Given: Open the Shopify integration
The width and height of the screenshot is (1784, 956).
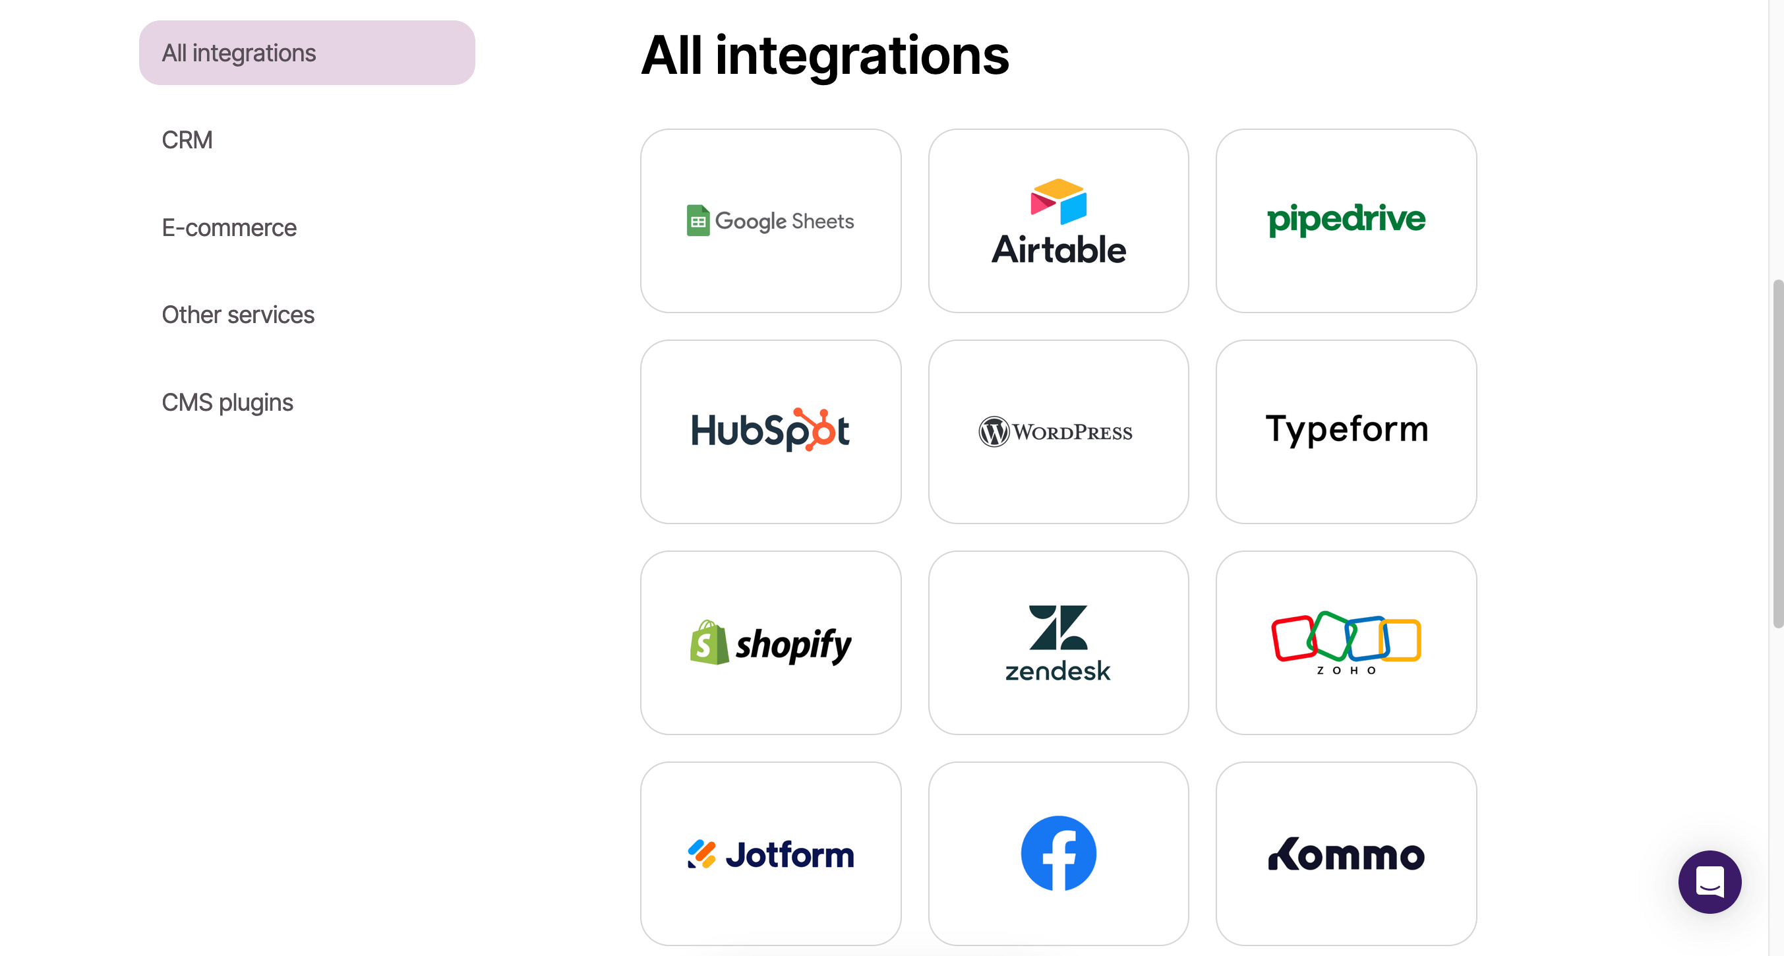Looking at the screenshot, I should [x=771, y=642].
